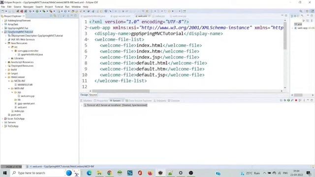315x177 pixels.
Task: Minimize the Project Explorer panel
Action: click(72, 16)
